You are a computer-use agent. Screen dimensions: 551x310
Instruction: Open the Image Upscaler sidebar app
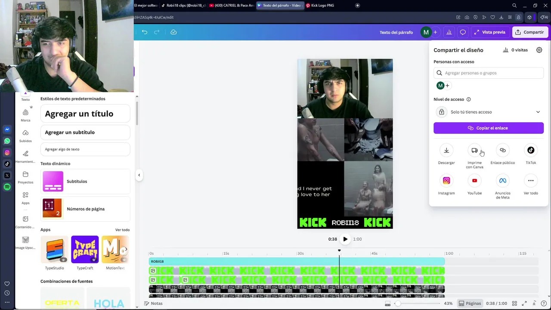[25, 243]
